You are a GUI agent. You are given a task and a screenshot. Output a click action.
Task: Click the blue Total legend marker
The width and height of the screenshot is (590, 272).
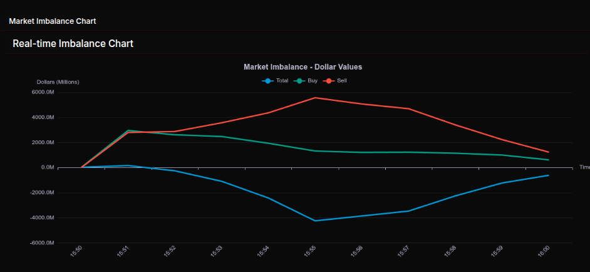coord(268,81)
